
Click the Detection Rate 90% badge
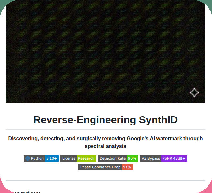(x=118, y=158)
